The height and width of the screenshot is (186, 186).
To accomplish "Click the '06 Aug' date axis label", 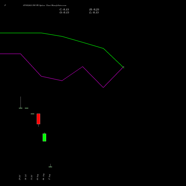I will pos(44,177).
